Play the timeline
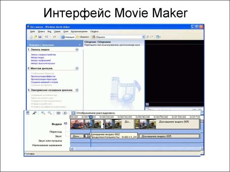230x172 pixels. coord(65,113)
